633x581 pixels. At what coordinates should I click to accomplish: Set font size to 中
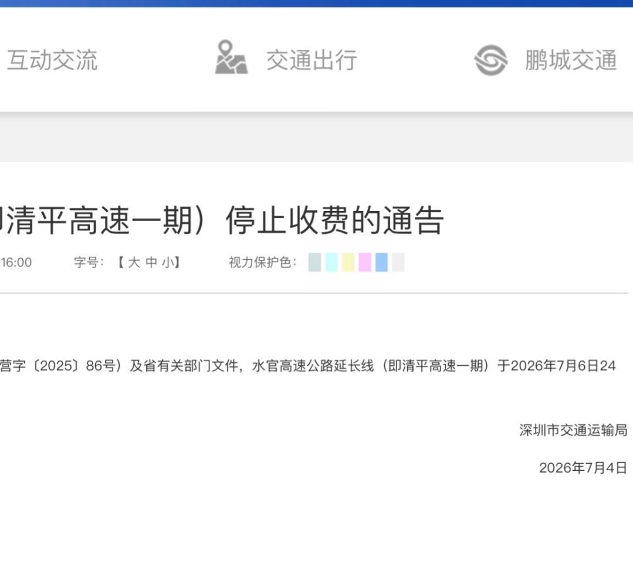(x=151, y=263)
